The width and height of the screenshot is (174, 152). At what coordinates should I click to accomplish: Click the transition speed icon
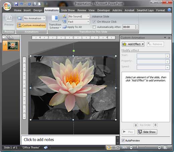[65, 22]
